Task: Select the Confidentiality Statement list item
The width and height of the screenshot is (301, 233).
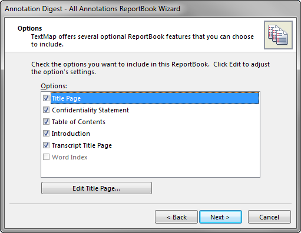Action: point(90,110)
